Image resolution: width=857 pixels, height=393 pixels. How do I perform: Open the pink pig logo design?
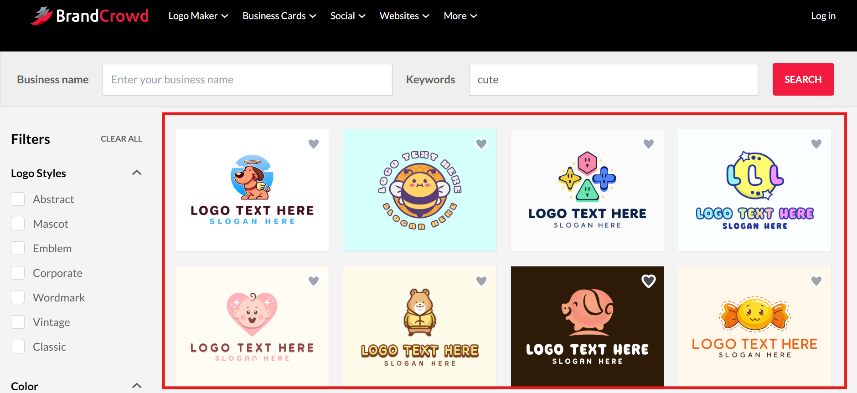[587, 326]
